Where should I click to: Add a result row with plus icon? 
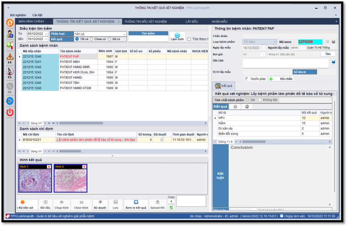click(235, 107)
